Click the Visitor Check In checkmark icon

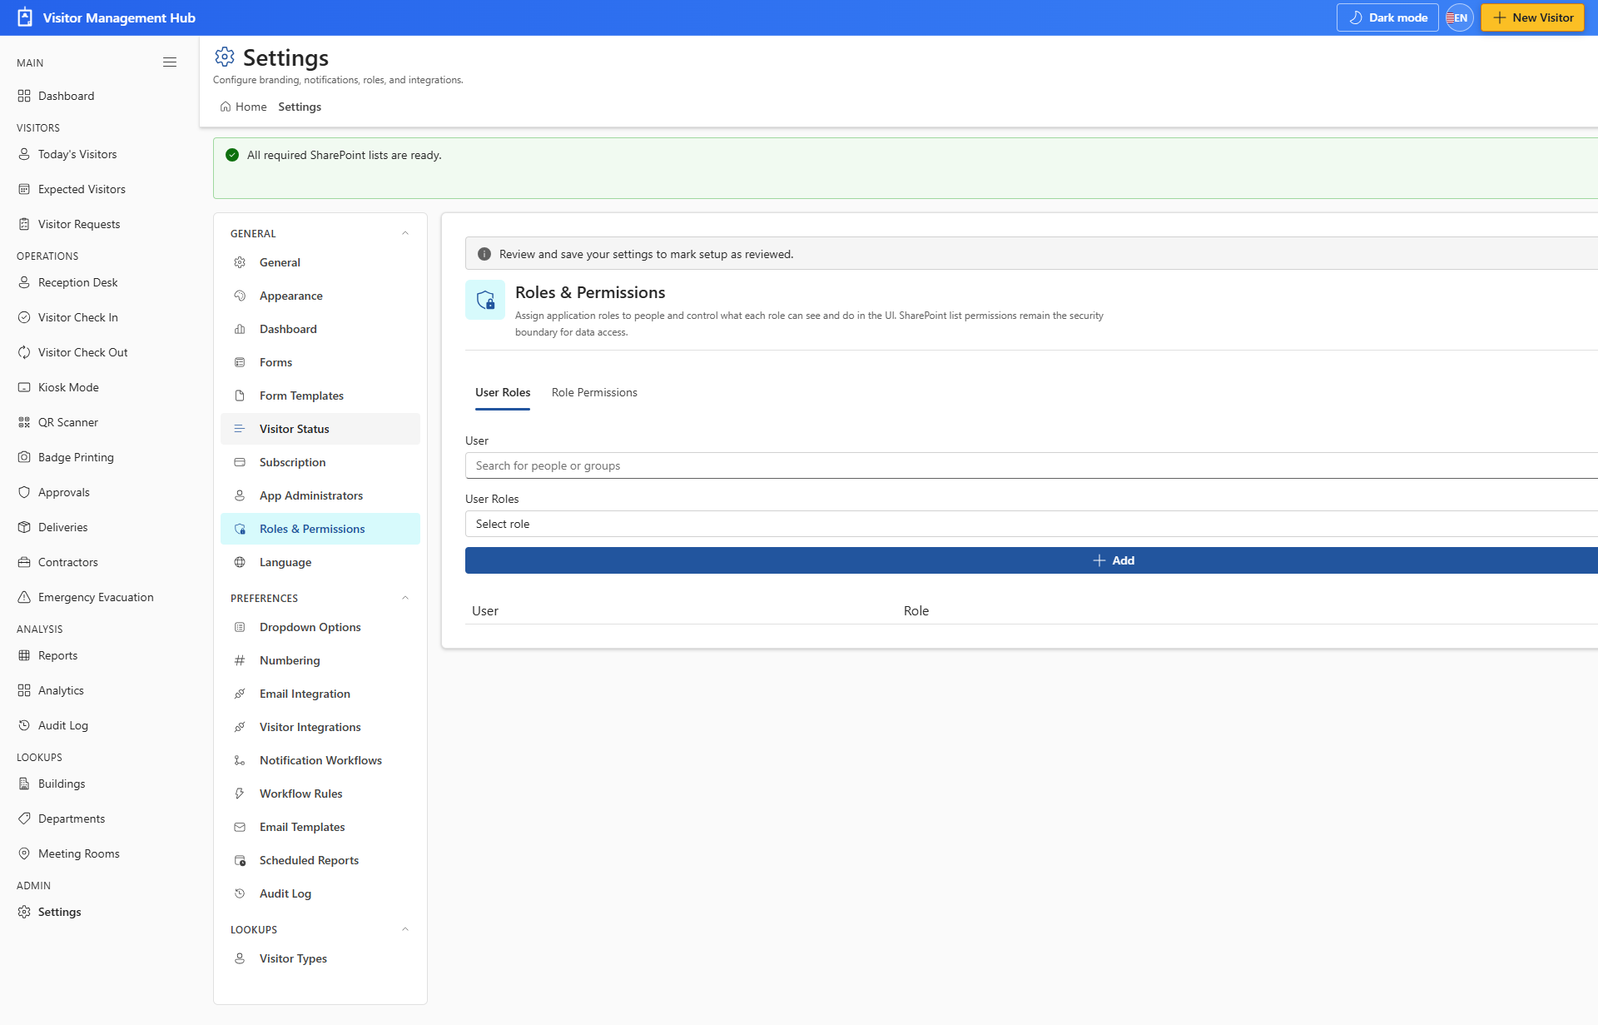point(24,317)
